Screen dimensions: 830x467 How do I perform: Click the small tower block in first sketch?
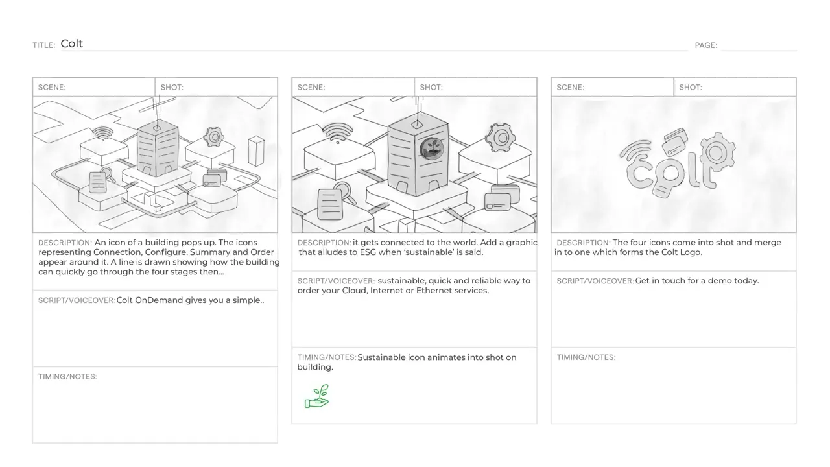point(256,150)
